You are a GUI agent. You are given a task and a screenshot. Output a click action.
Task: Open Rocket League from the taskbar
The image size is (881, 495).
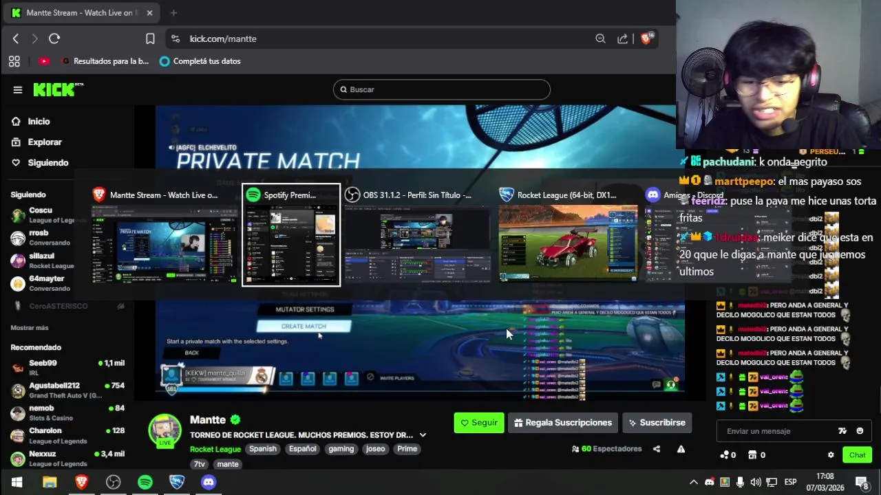[177, 482]
